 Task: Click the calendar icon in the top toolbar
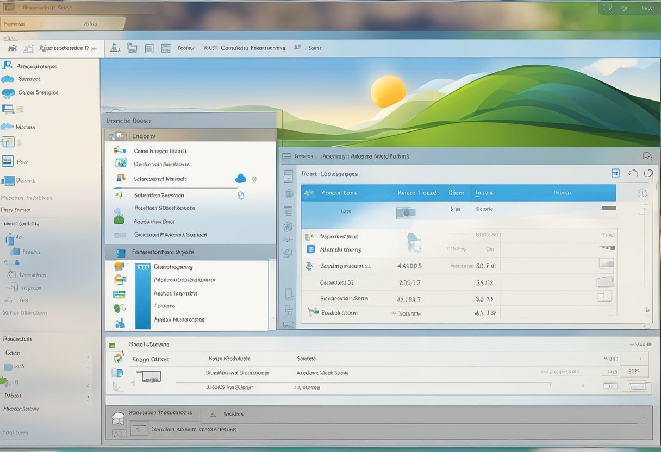tap(166, 47)
